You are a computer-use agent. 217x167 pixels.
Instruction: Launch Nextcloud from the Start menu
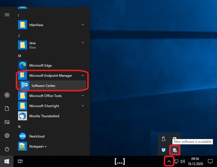pos(37,136)
